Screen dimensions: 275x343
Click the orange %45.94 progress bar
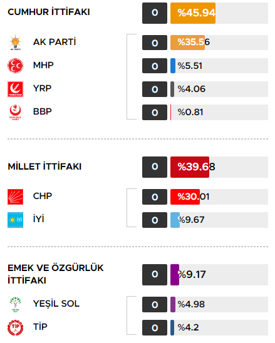point(193,13)
